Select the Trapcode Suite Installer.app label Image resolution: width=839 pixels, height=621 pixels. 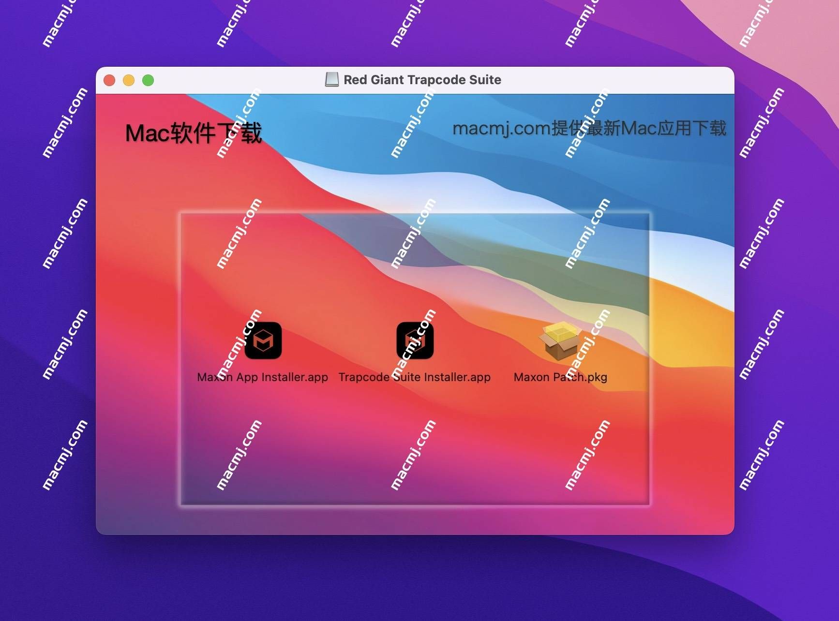415,377
